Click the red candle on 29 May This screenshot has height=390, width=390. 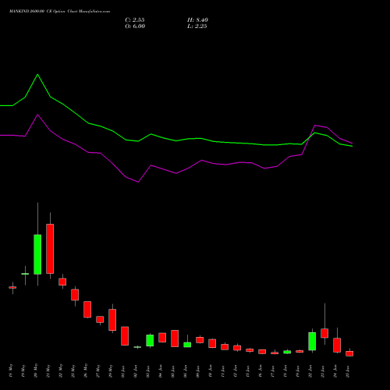pos(112,320)
